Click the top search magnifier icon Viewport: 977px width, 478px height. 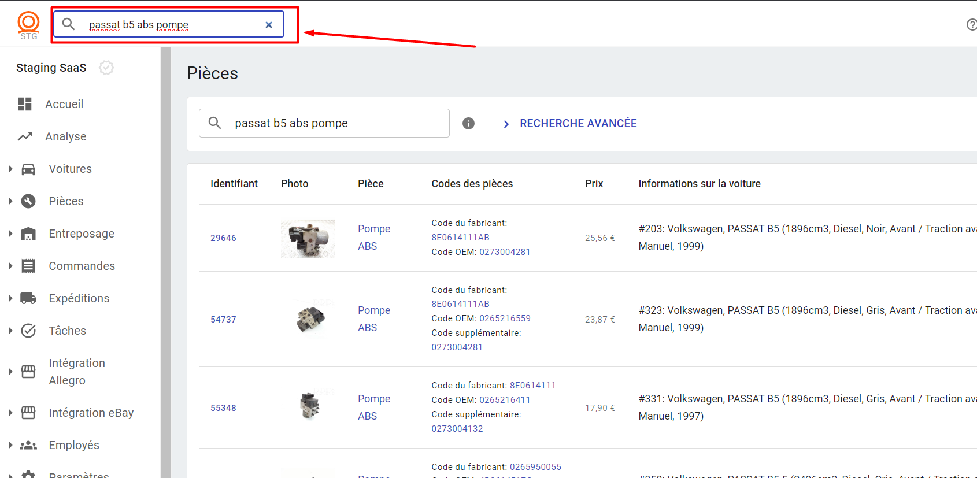pos(68,24)
